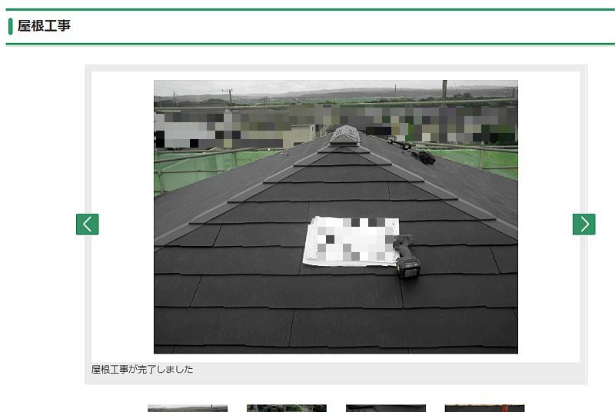
Task: Select the third thumbnail in the strip
Action: [386, 408]
